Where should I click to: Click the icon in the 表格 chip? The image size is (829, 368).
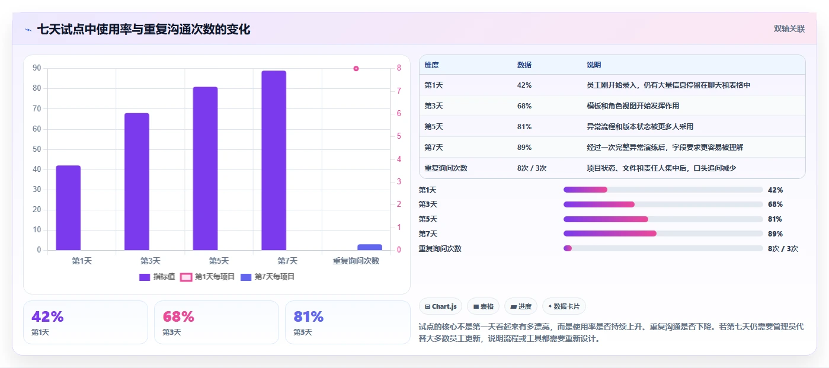pyautogui.click(x=475, y=306)
